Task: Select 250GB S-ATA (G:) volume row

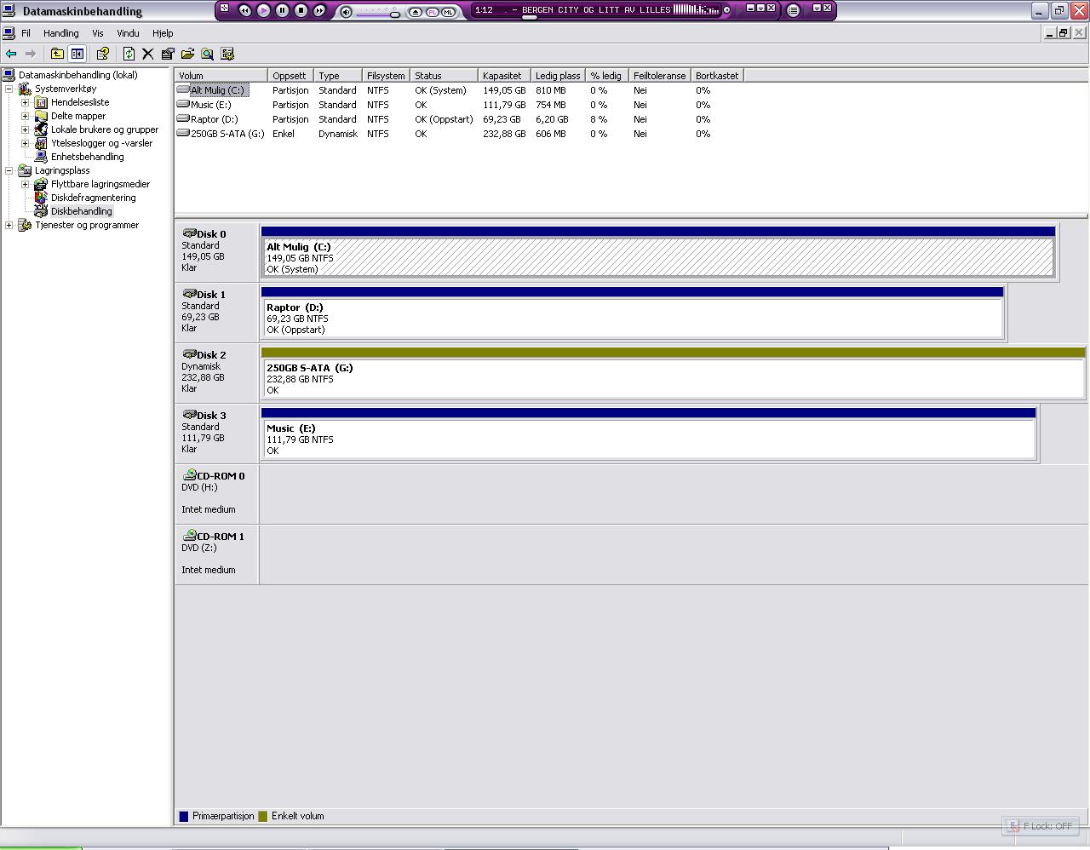Action: 460,134
